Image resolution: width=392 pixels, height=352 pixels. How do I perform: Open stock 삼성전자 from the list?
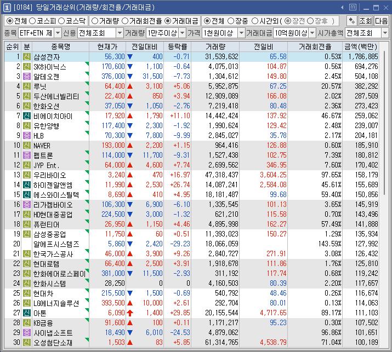(47, 57)
